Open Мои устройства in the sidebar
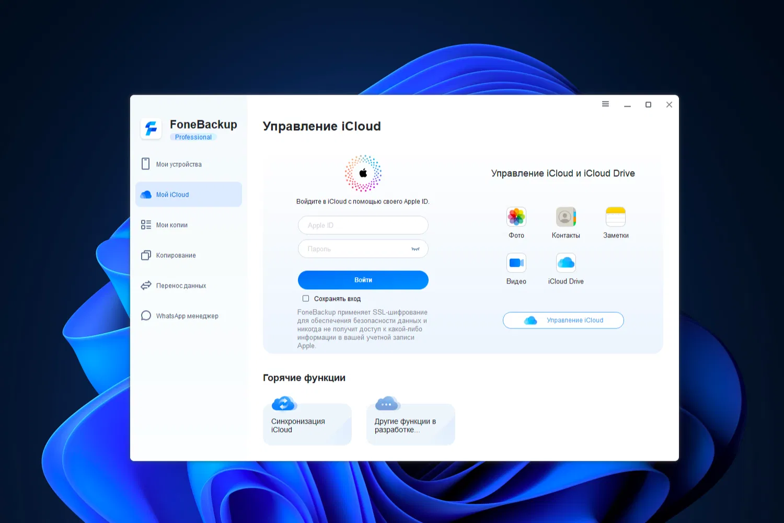The width and height of the screenshot is (784, 523). click(189, 164)
